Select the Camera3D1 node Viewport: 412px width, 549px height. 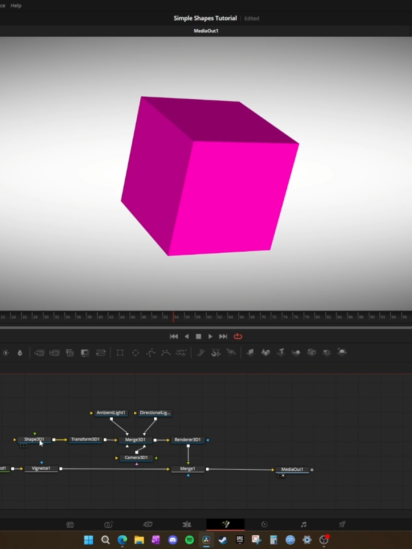[x=136, y=458]
